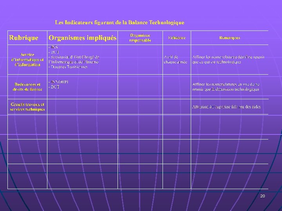Click the 'Organisme responsable' header cell
Viewport: 282px width, 211px height.
tap(140, 38)
